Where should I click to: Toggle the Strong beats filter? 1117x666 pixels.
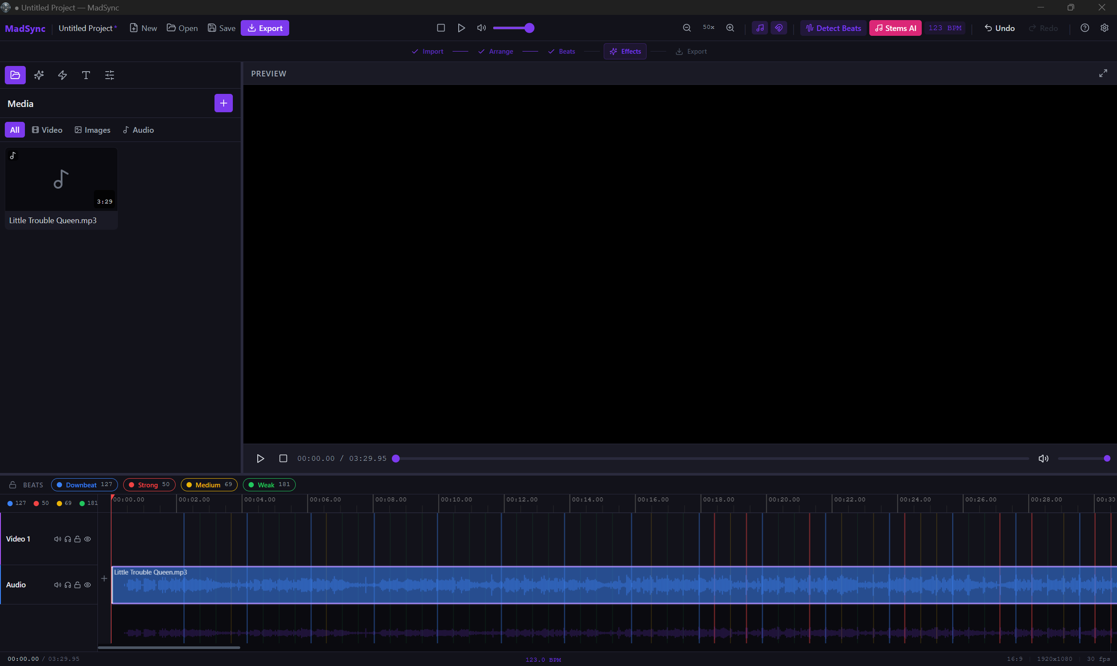(148, 485)
